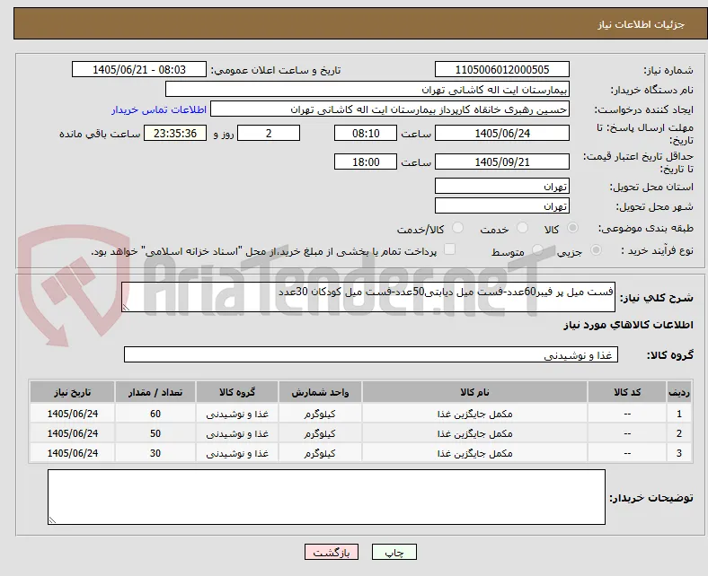Select the متوسط purchase type radio
Viewport: 708px width, 576px height.
tap(537, 249)
